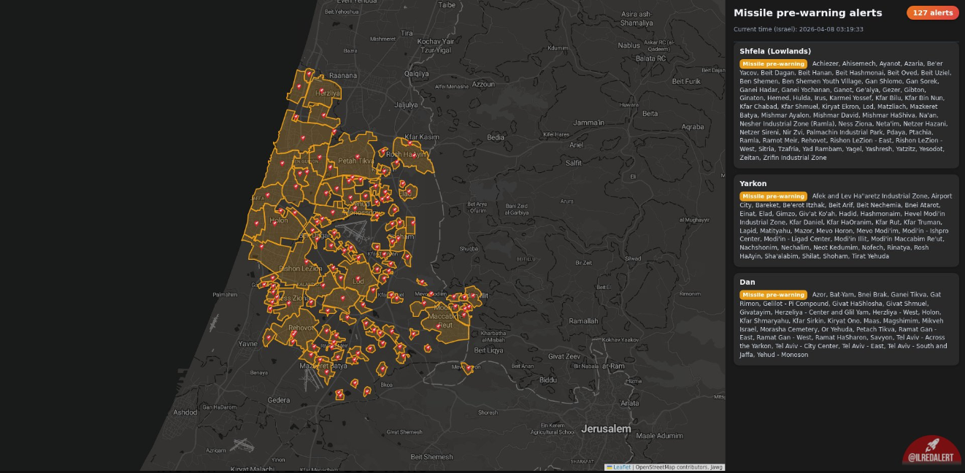Screen dimensions: 965x473
Task: Click the Qalqilya label on the map
Action: (416, 73)
